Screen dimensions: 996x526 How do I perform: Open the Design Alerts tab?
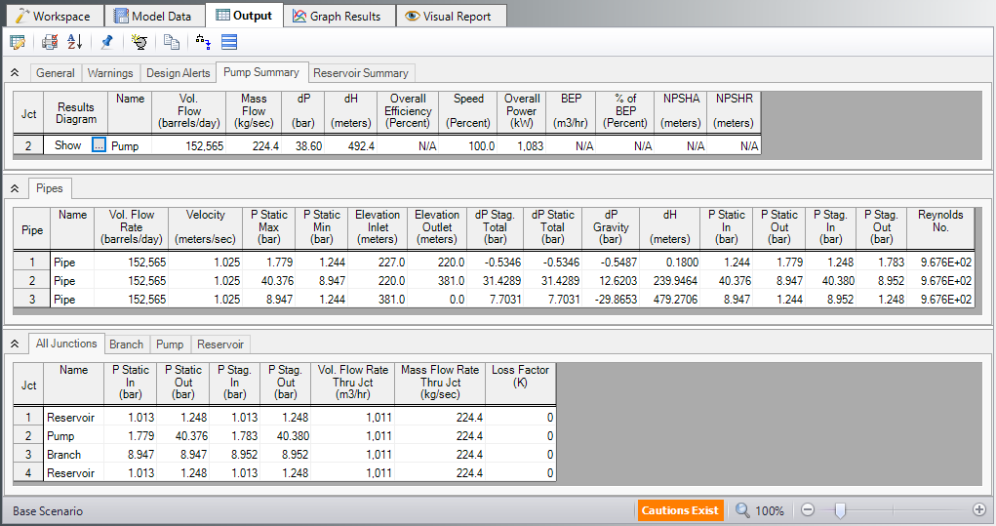[178, 73]
